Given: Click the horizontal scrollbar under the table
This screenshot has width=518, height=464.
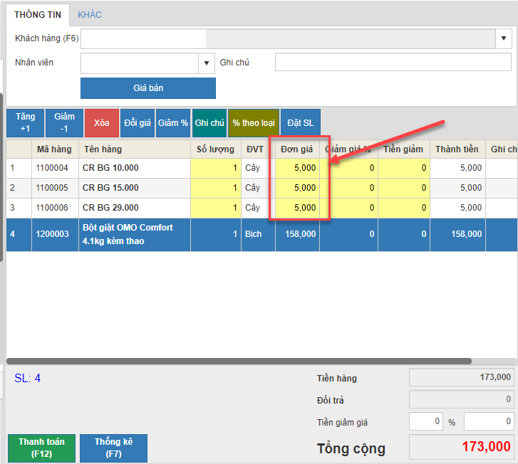Looking at the screenshot, I should coord(239,362).
